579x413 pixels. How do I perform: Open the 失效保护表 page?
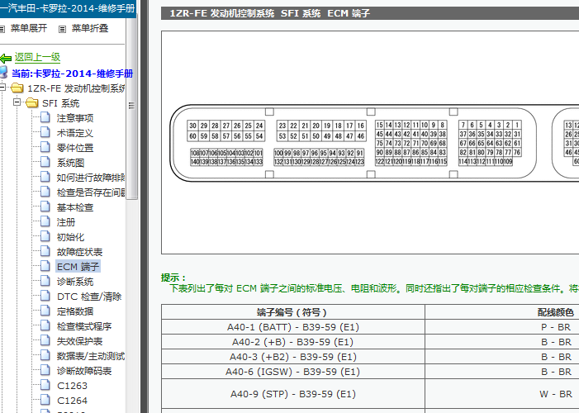tap(79, 341)
